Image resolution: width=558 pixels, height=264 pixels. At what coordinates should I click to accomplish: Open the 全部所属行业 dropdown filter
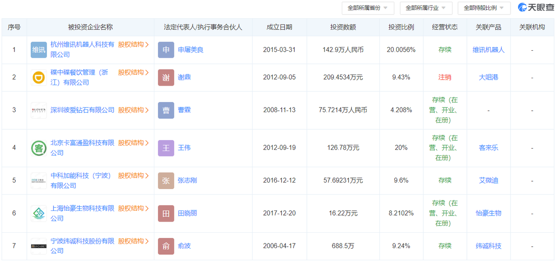click(x=426, y=8)
